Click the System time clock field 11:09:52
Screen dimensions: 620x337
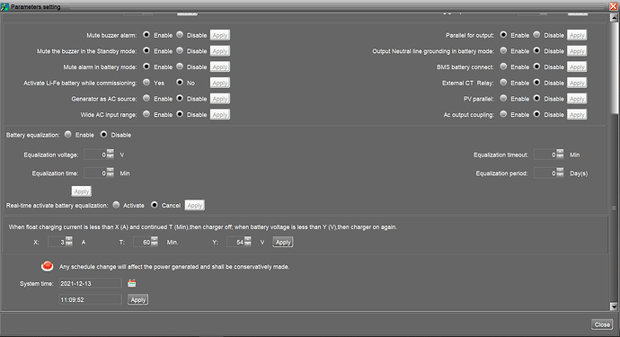click(x=90, y=299)
